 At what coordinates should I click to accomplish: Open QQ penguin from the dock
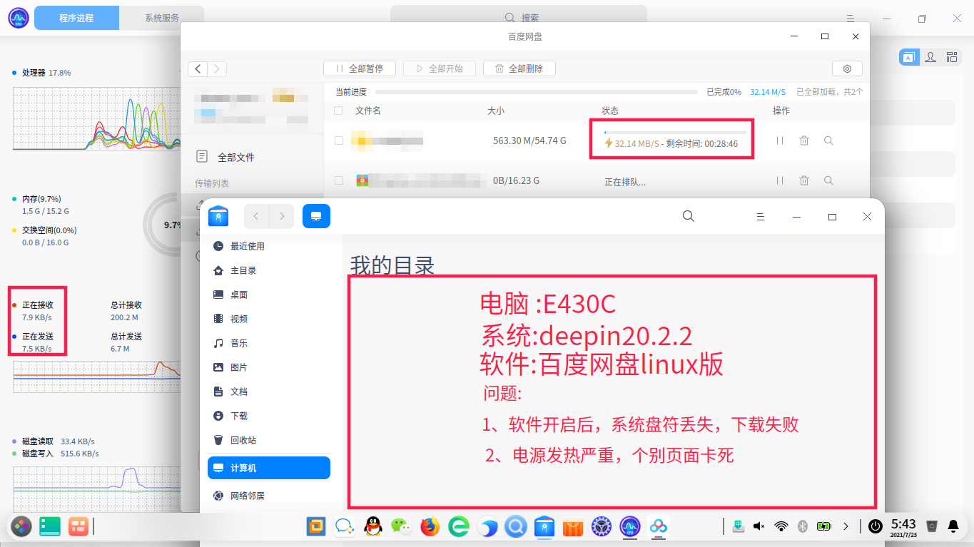click(x=372, y=526)
